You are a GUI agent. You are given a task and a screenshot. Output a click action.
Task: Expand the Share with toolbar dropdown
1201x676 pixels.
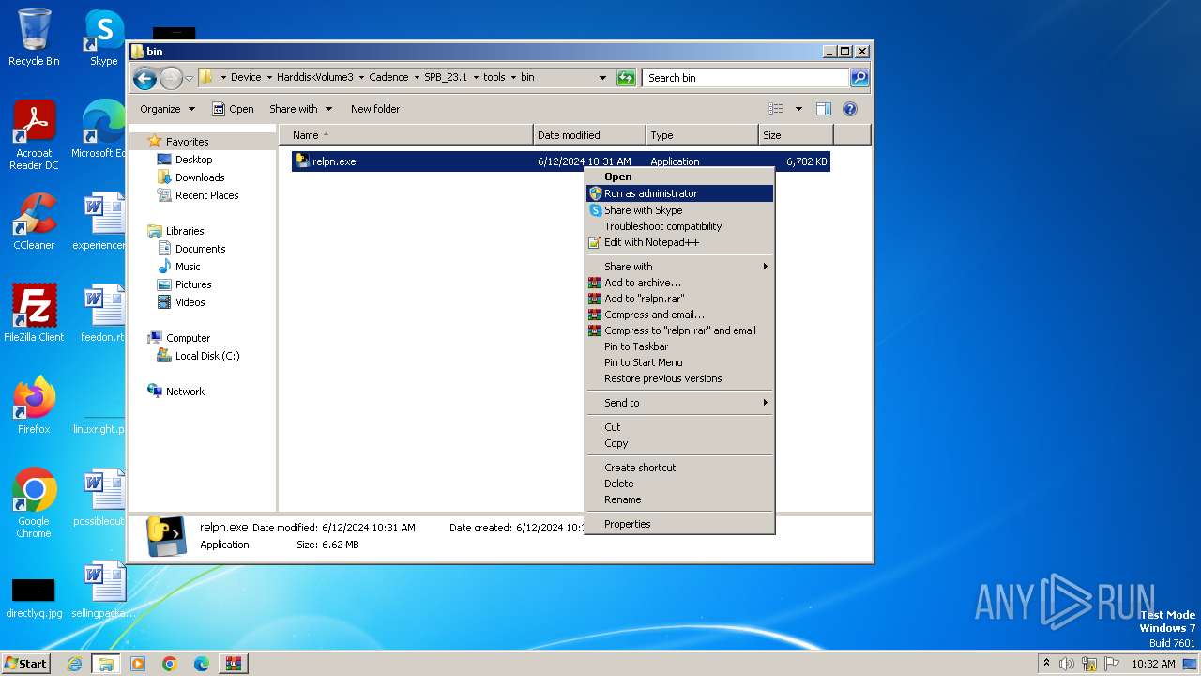tap(300, 109)
